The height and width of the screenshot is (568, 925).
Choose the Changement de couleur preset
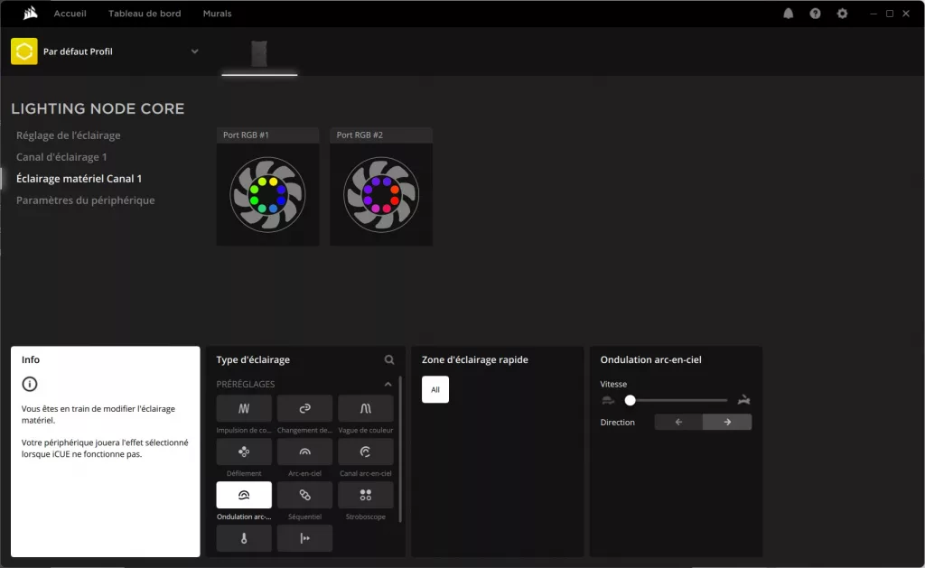click(304, 408)
